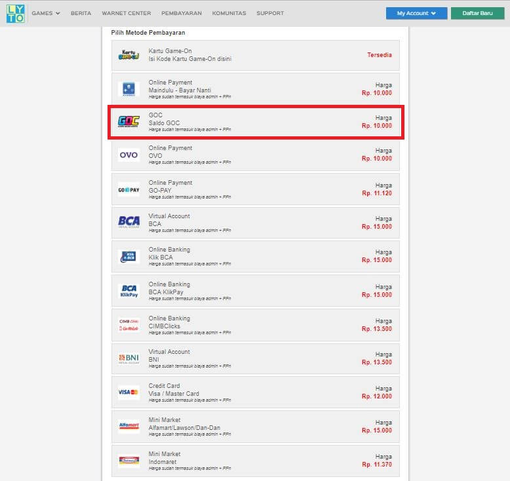Screen dimensions: 510x481
Task: Click the Visa Mastercard logo
Action: [128, 393]
